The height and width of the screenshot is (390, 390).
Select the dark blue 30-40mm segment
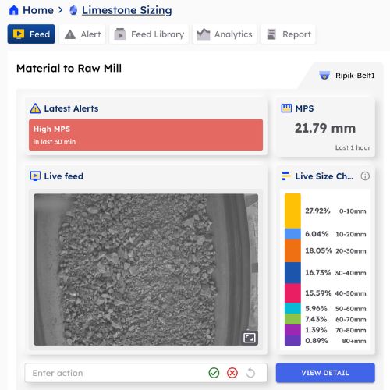point(292,273)
